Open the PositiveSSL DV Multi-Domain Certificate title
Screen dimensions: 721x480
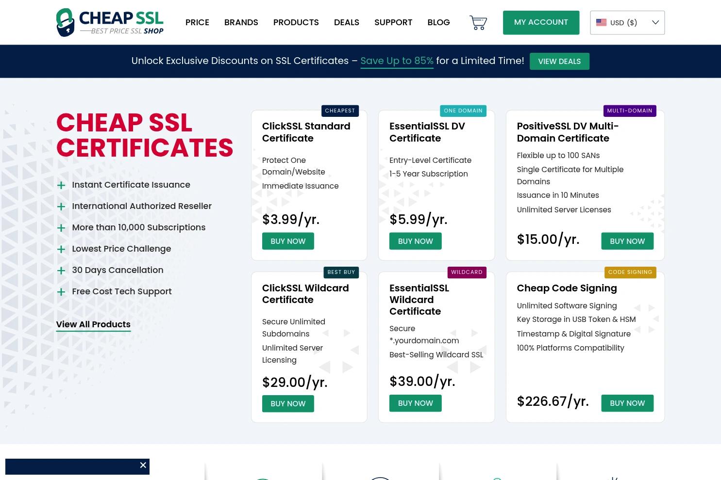pyautogui.click(x=568, y=132)
